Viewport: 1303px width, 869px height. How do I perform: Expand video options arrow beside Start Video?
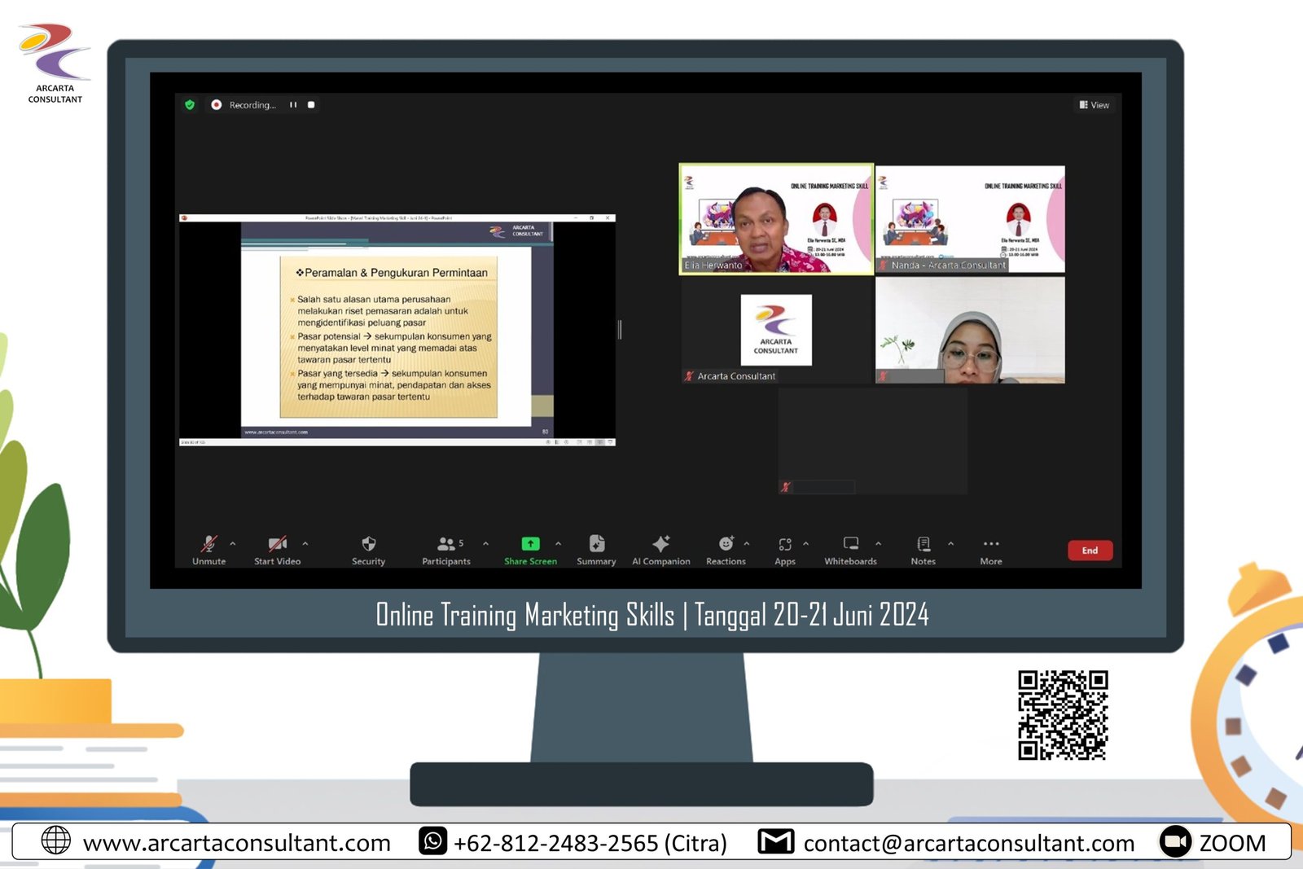point(305,543)
